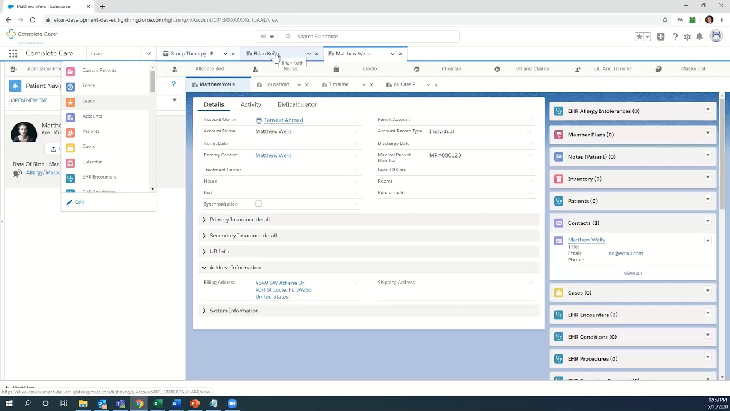Click Cases related list folder icon
Image resolution: width=730 pixels, height=411 pixels.
pyautogui.click(x=559, y=293)
